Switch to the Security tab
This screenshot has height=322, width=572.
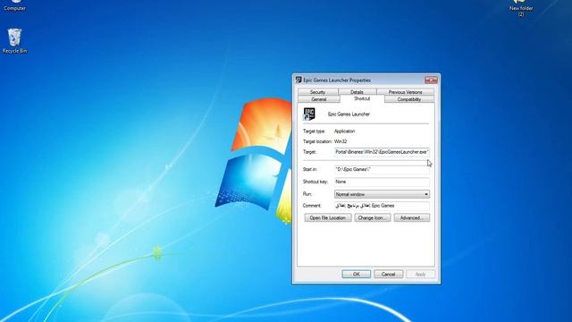[318, 92]
